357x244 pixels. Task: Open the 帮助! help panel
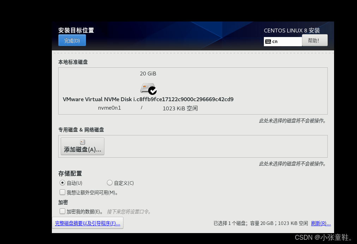click(314, 40)
